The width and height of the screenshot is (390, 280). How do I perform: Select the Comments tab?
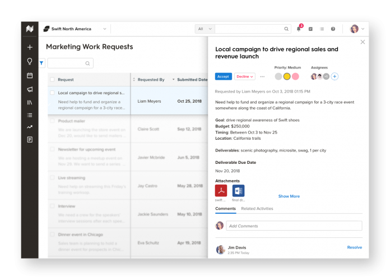coord(225,208)
